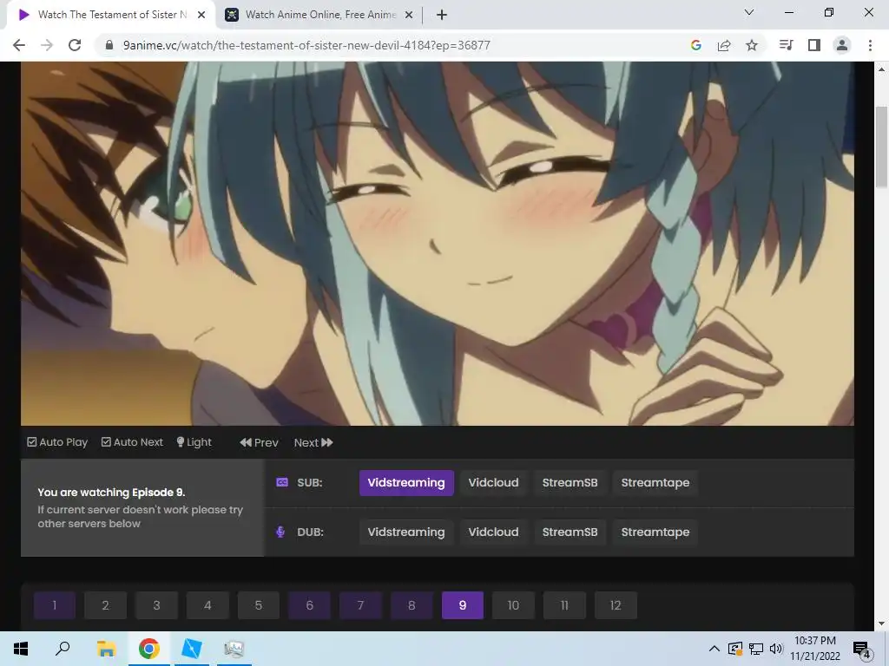Open Windows taskbar search
The image size is (889, 666).
63,649
